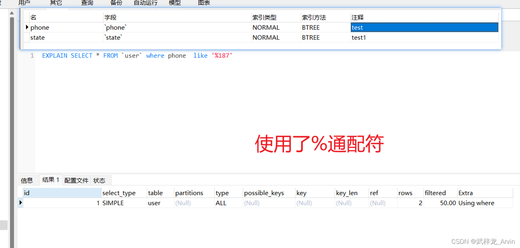The width and height of the screenshot is (520, 248).
Task: Open the `state` field cell selector
Action: [177, 37]
